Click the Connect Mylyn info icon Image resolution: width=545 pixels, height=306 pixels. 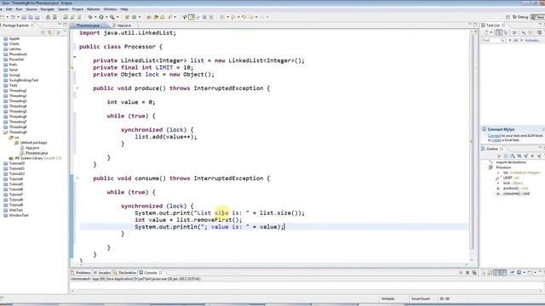pos(484,129)
